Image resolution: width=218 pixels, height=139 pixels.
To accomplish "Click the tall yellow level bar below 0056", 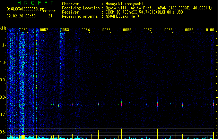I will [x=121, y=133].
